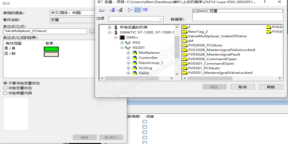
Task: Switch tag view to small icons
Action: (130, 10)
